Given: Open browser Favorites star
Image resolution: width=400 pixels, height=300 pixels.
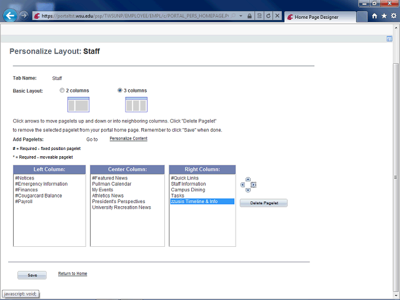Looking at the screenshot, I should [x=384, y=16].
